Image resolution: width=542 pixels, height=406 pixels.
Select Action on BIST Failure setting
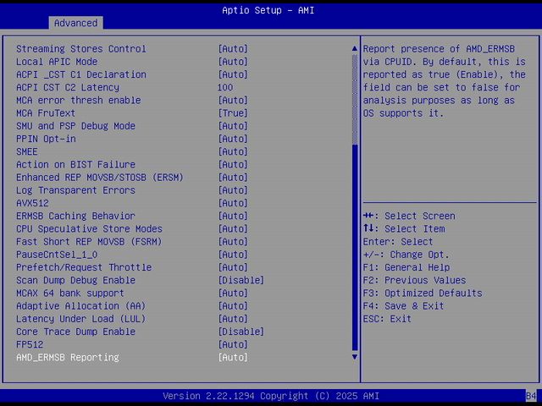tap(75, 164)
